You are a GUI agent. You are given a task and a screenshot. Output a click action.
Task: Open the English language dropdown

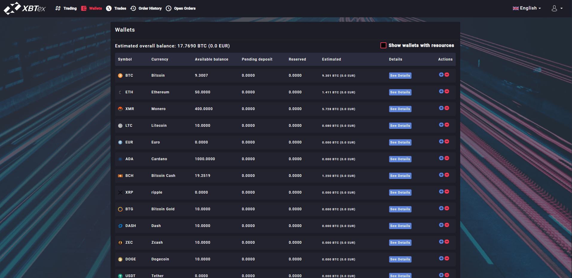tap(527, 8)
